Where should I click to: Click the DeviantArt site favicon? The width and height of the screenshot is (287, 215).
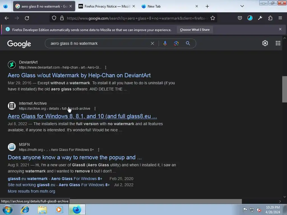click(x=12, y=65)
